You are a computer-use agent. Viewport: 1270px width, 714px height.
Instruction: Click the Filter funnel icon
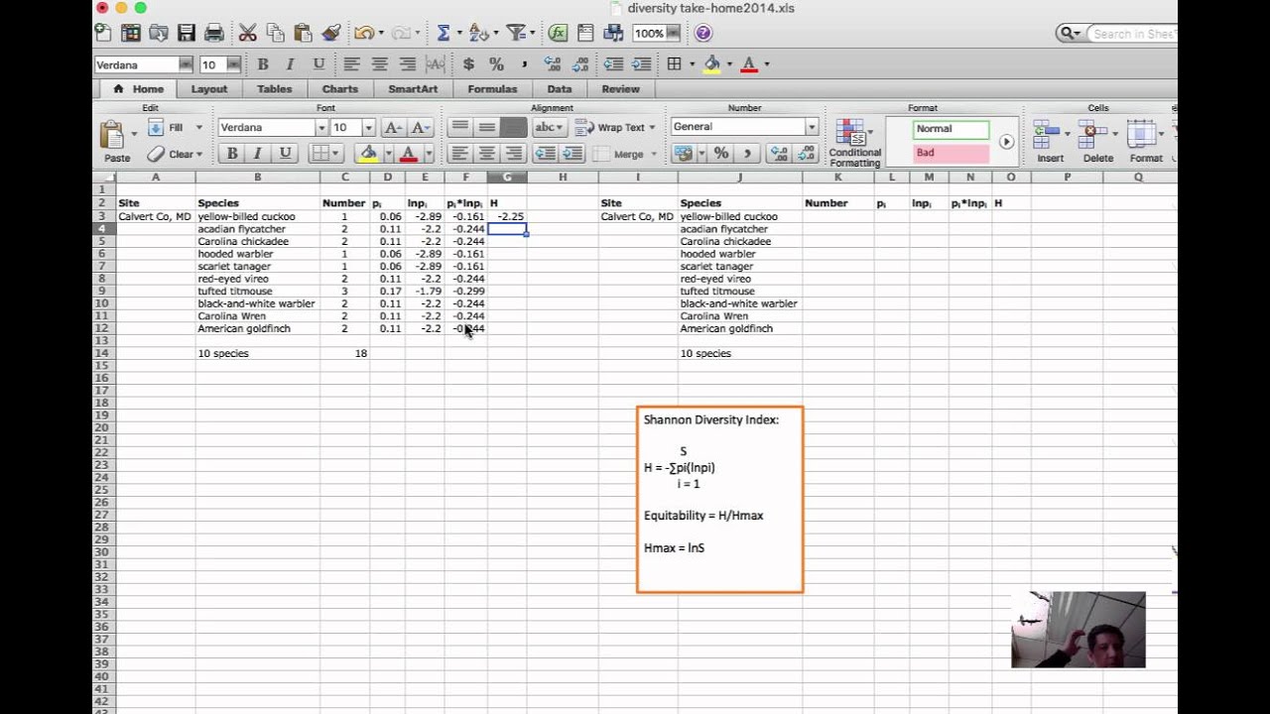coord(514,33)
